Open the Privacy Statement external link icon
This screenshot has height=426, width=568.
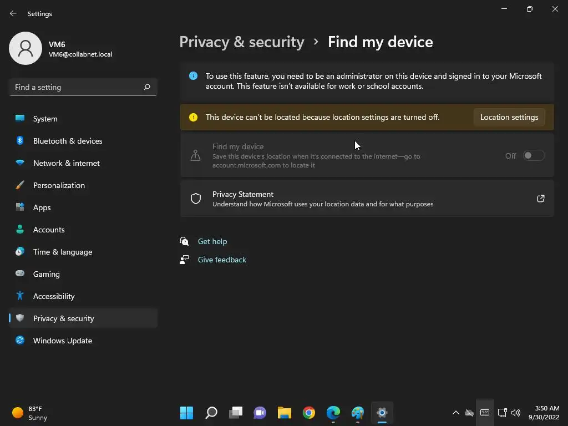click(x=541, y=199)
